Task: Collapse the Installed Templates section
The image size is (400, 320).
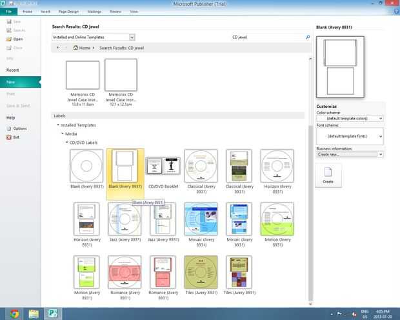Action: coord(58,125)
